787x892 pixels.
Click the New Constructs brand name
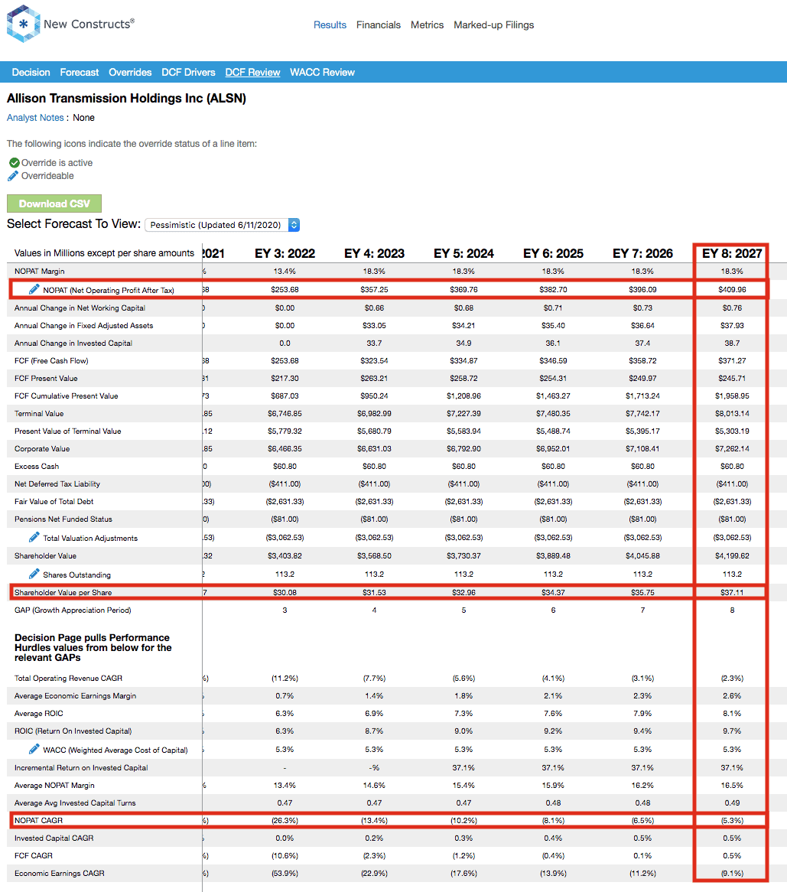tap(89, 24)
